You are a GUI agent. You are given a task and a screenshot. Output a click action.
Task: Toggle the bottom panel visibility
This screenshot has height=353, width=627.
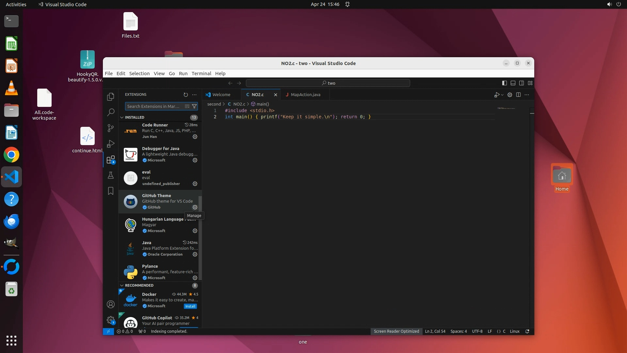pyautogui.click(x=513, y=83)
